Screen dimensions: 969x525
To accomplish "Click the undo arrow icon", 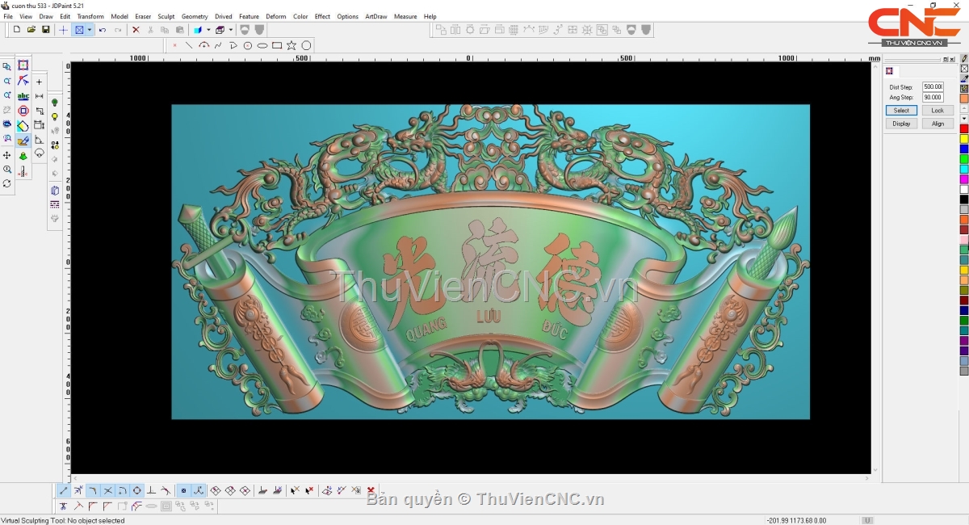I will (103, 30).
